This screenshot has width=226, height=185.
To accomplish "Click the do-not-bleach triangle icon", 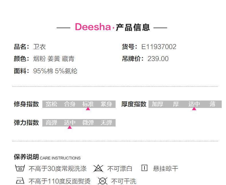I will 98,168.
